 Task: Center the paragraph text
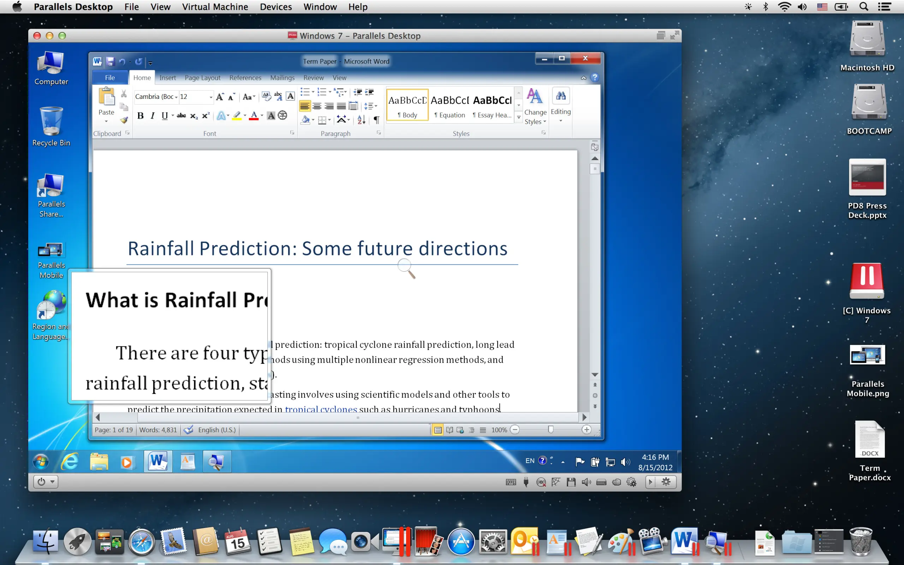coord(317,106)
